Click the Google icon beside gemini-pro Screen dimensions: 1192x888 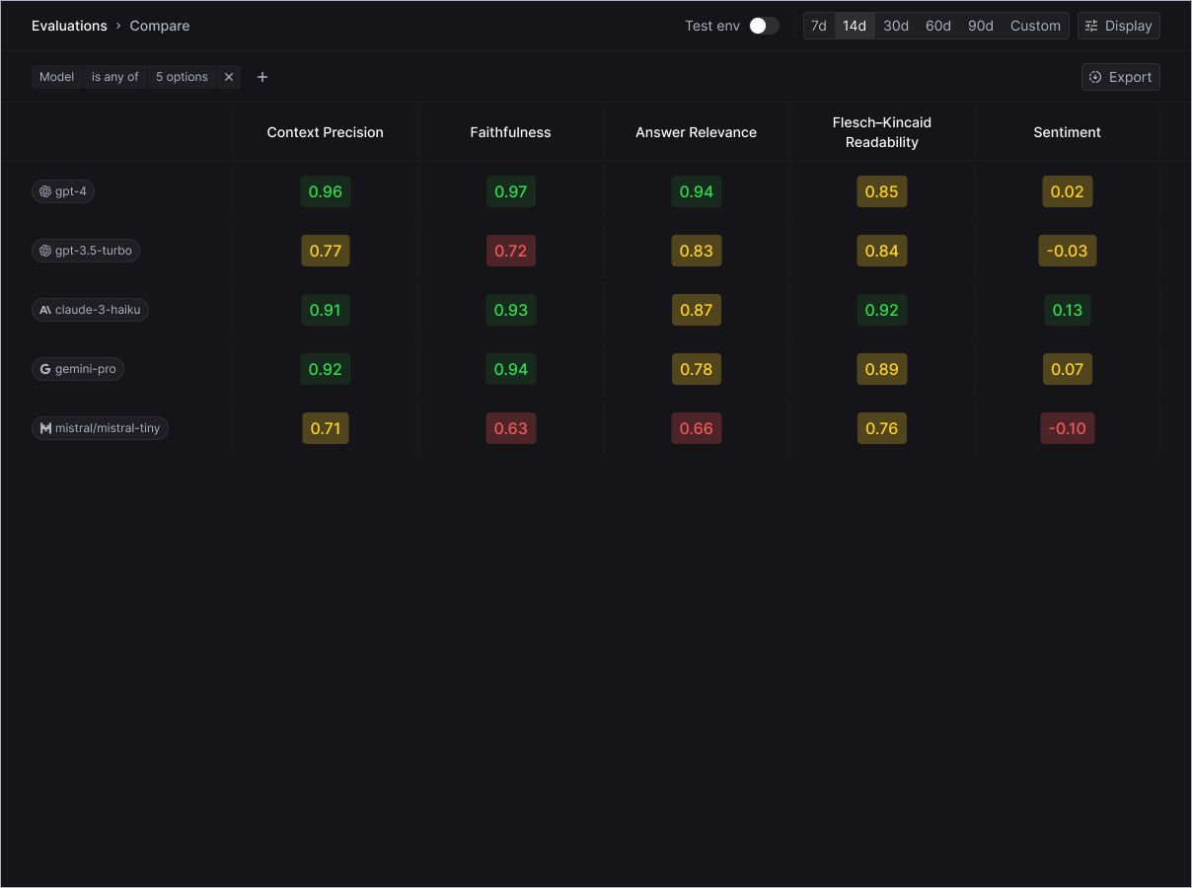point(45,369)
